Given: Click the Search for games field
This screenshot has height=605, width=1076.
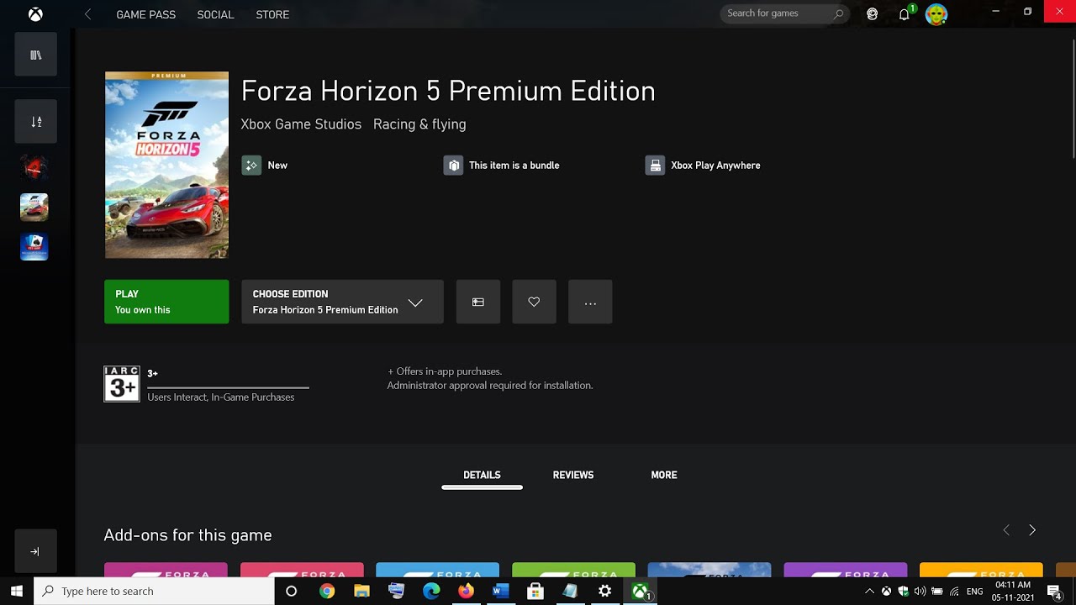Looking at the screenshot, I should click(784, 13).
